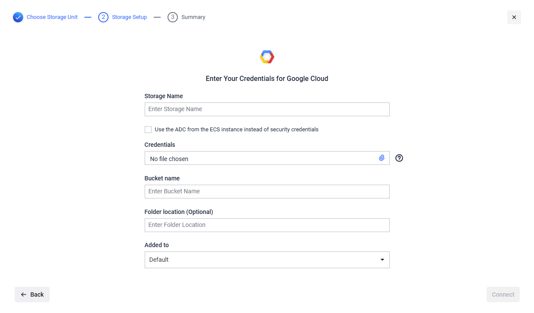Click the Added to label
This screenshot has width=534, height=313.
(x=157, y=245)
